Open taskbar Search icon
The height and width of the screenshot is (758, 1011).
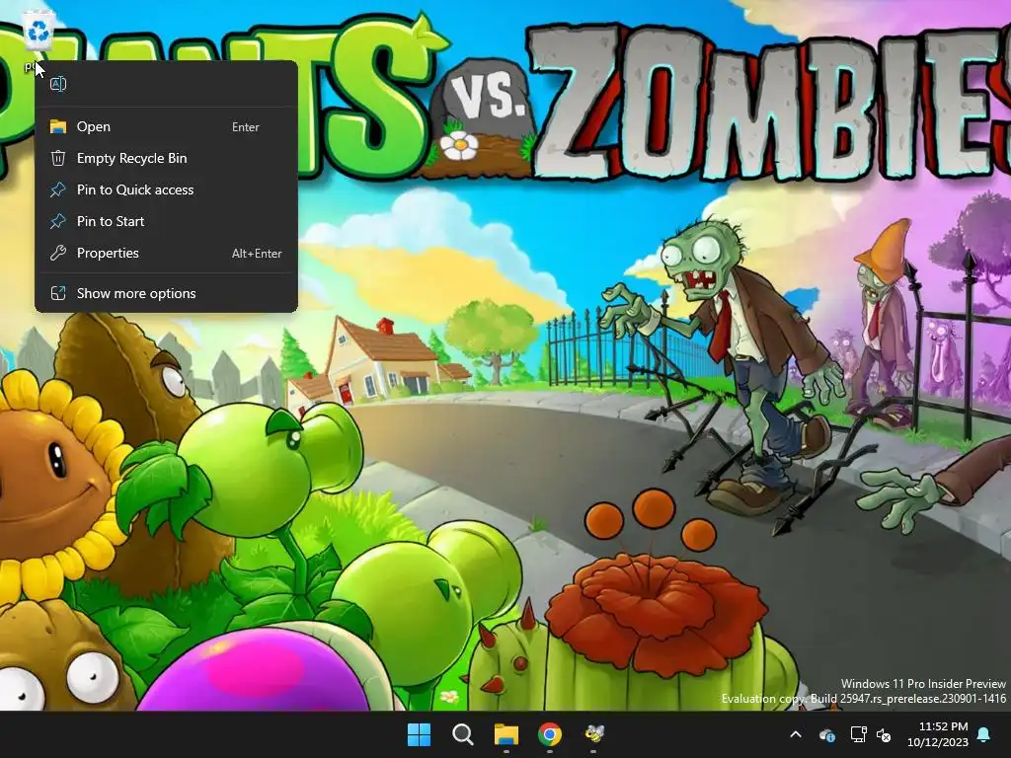pos(463,734)
